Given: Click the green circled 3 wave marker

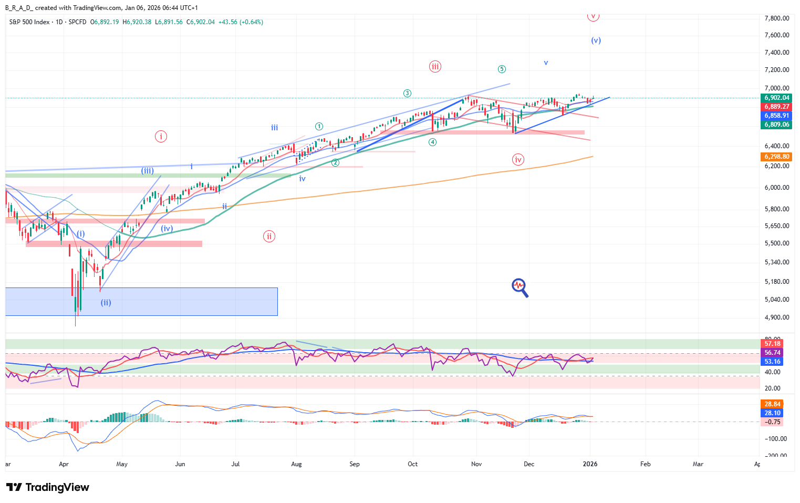Looking at the screenshot, I should [x=407, y=94].
